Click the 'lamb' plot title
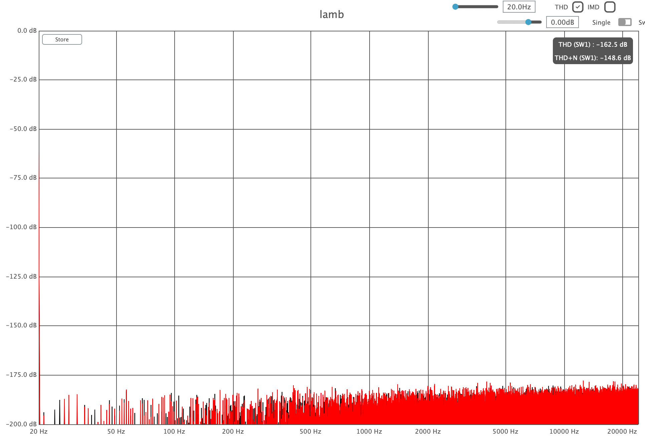This screenshot has height=441, width=645. point(332,15)
